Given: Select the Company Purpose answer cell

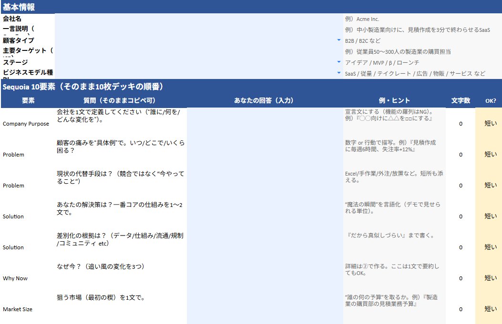Looking at the screenshot, I should [265, 123].
